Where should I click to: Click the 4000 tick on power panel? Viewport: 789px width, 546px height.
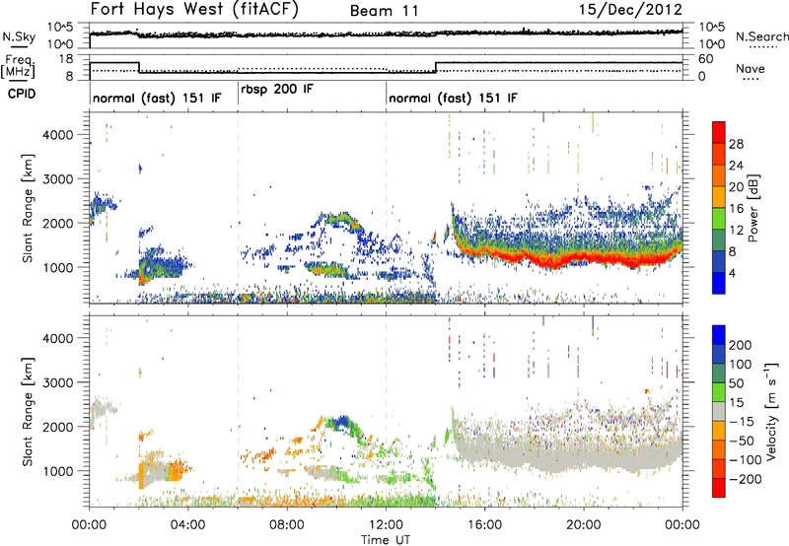pos(57,135)
